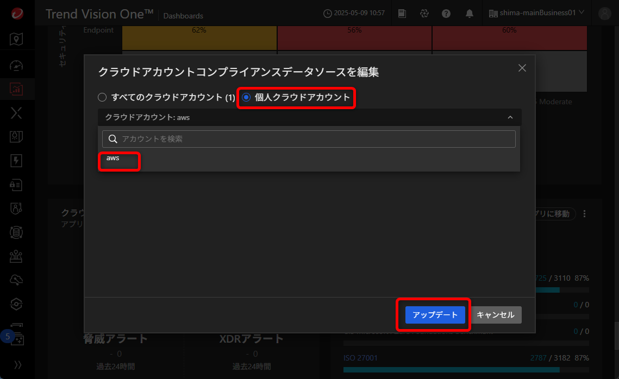The height and width of the screenshot is (379, 619).
Task: Open the speedometer gauge sidebar icon
Action: [16, 66]
